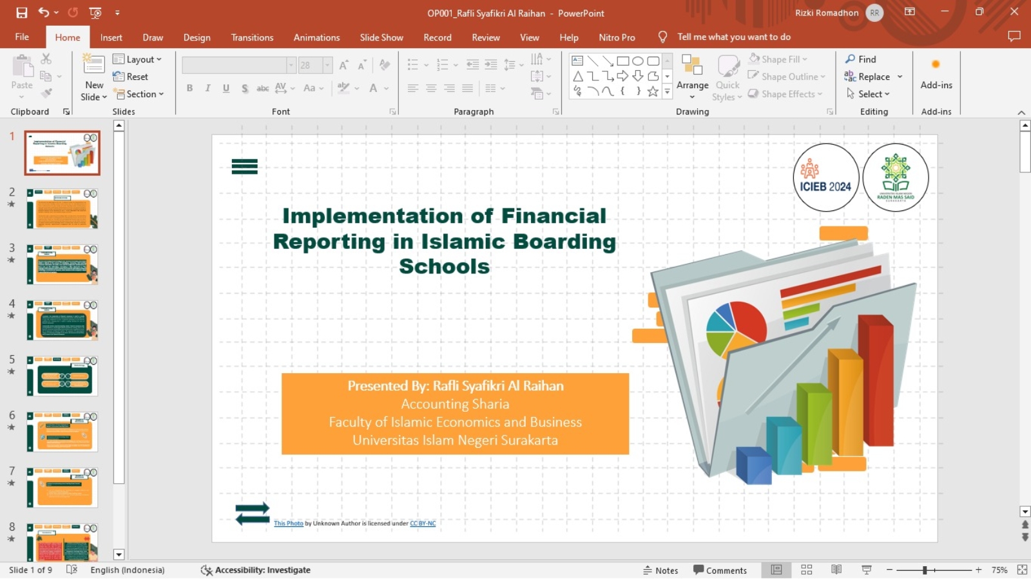Open Reading View from status bar
1031x579 pixels.
pos(836,570)
